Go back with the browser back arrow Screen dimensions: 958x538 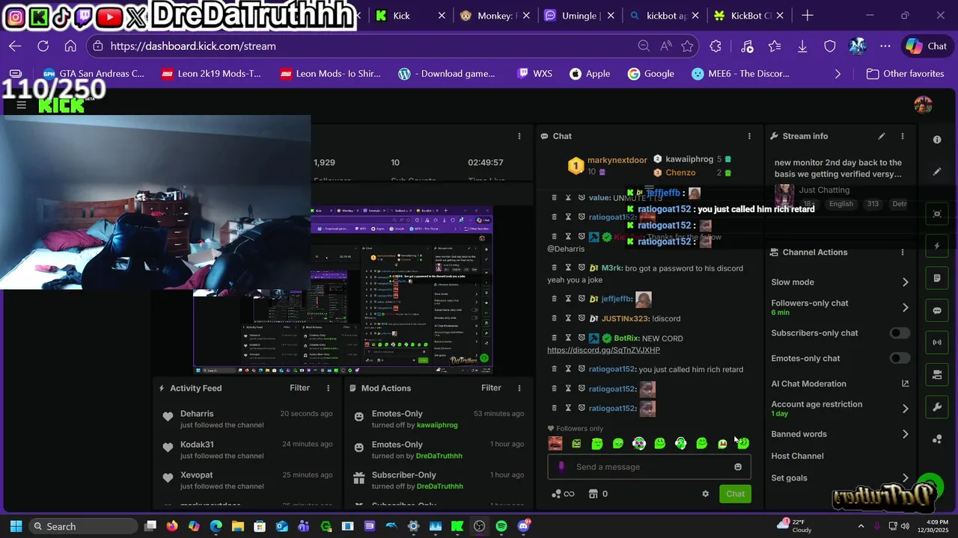15,46
